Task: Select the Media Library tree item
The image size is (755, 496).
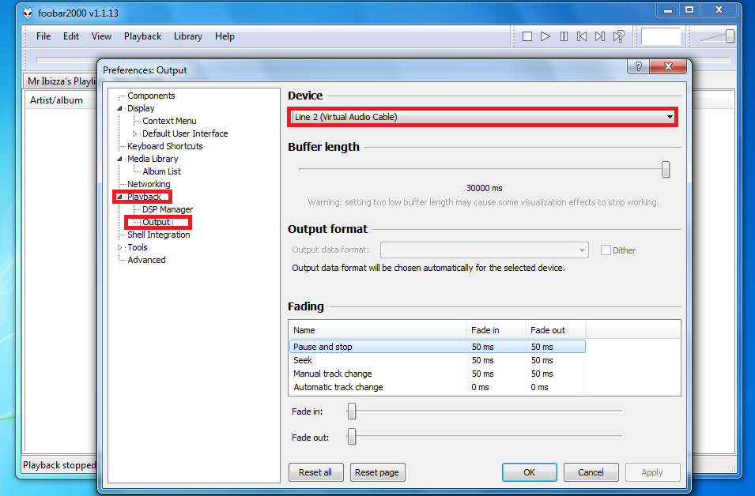Action: coord(153,159)
